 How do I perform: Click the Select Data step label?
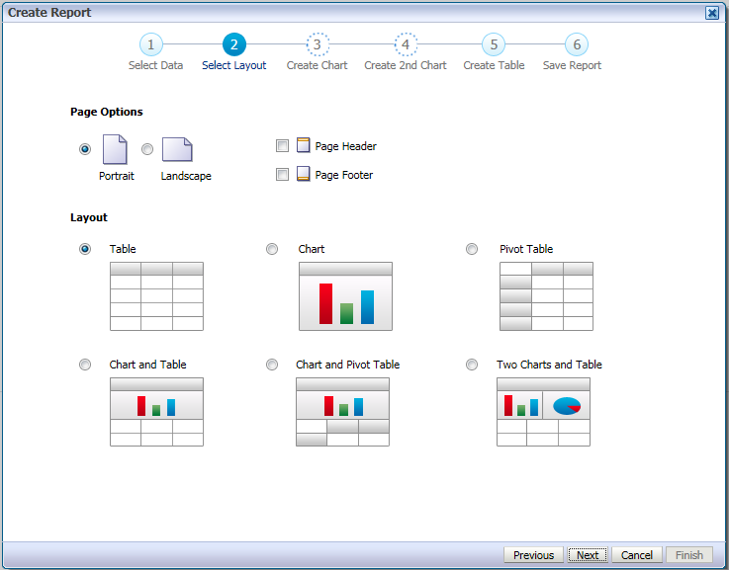pos(155,65)
